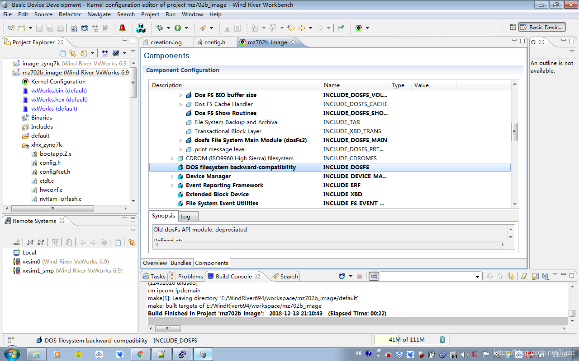Click Collapse All in Remote Systems toolbar
579x361 pixels.
pos(118,242)
